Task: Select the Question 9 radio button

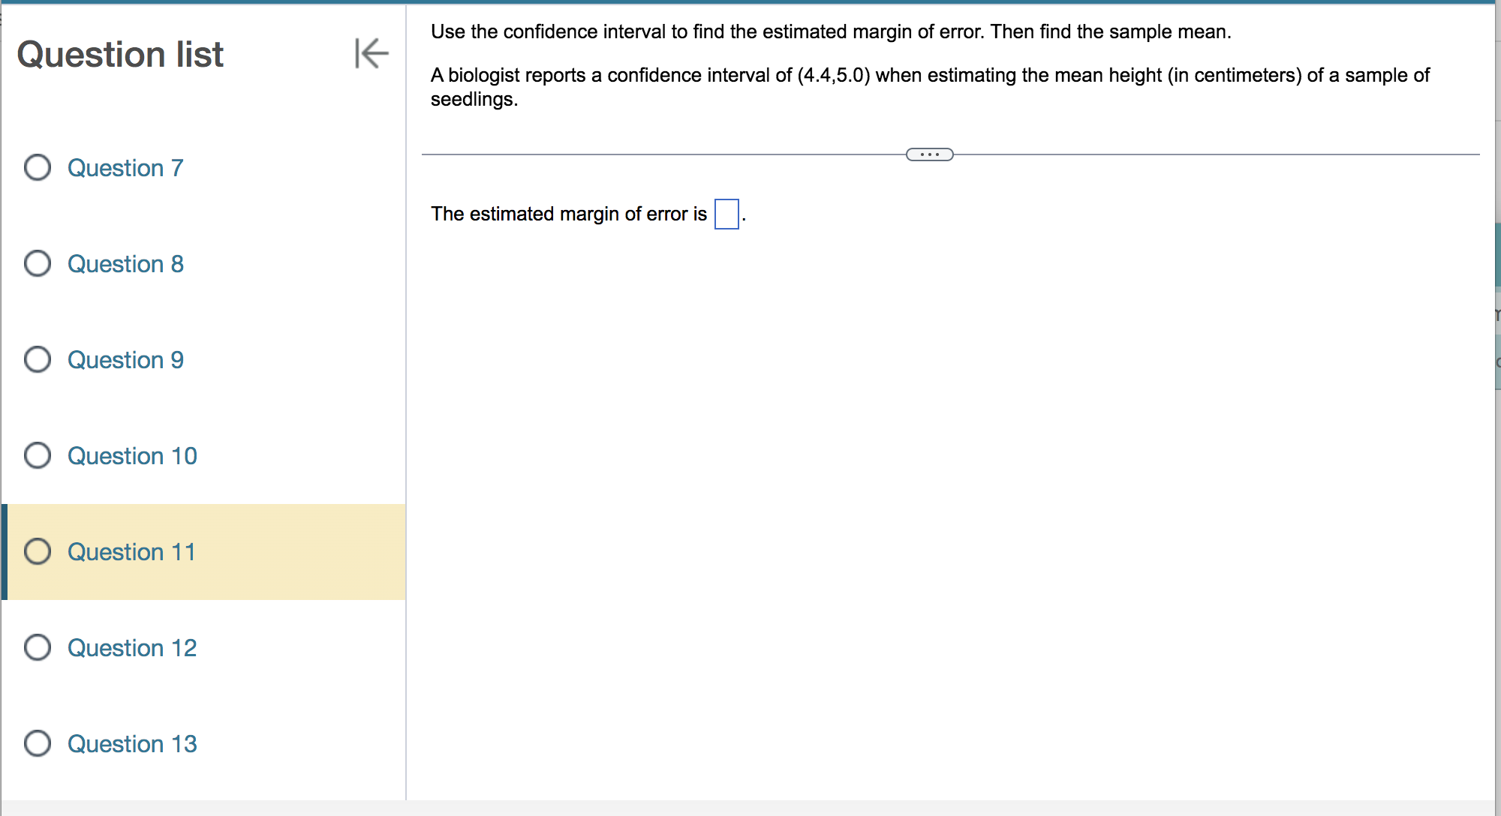Action: pyautogui.click(x=37, y=360)
